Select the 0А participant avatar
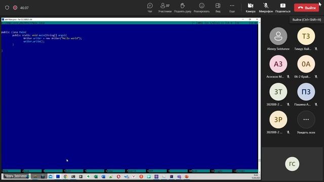 pyautogui.click(x=306, y=64)
